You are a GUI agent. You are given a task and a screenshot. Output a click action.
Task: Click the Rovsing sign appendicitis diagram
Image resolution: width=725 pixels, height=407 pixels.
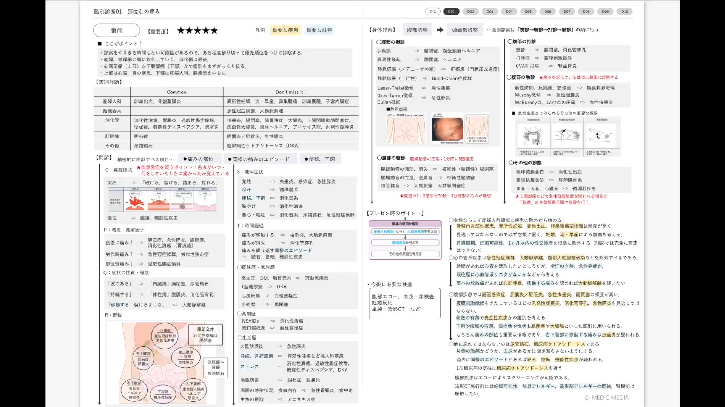533,136
